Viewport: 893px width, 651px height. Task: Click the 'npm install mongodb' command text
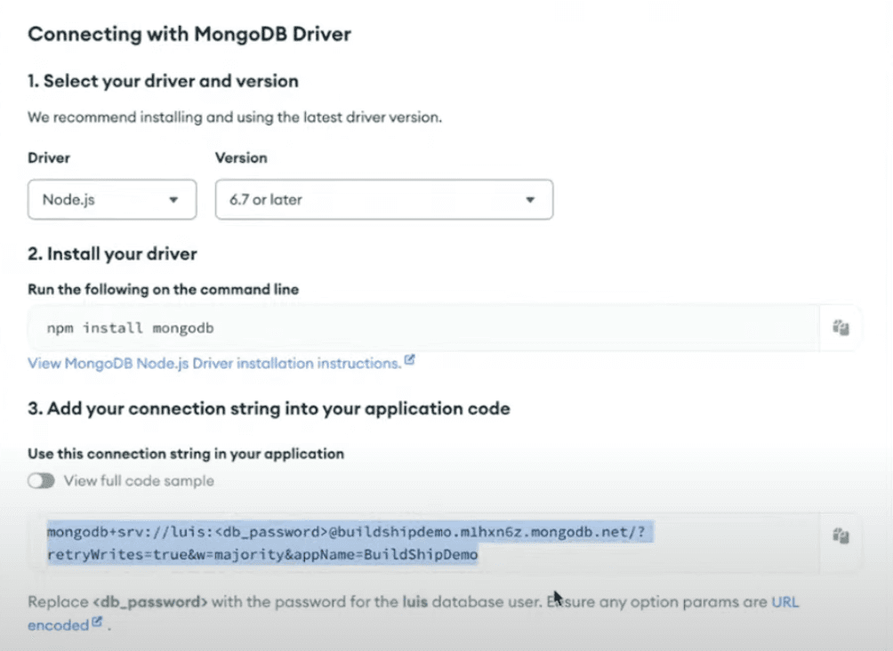pyautogui.click(x=131, y=328)
